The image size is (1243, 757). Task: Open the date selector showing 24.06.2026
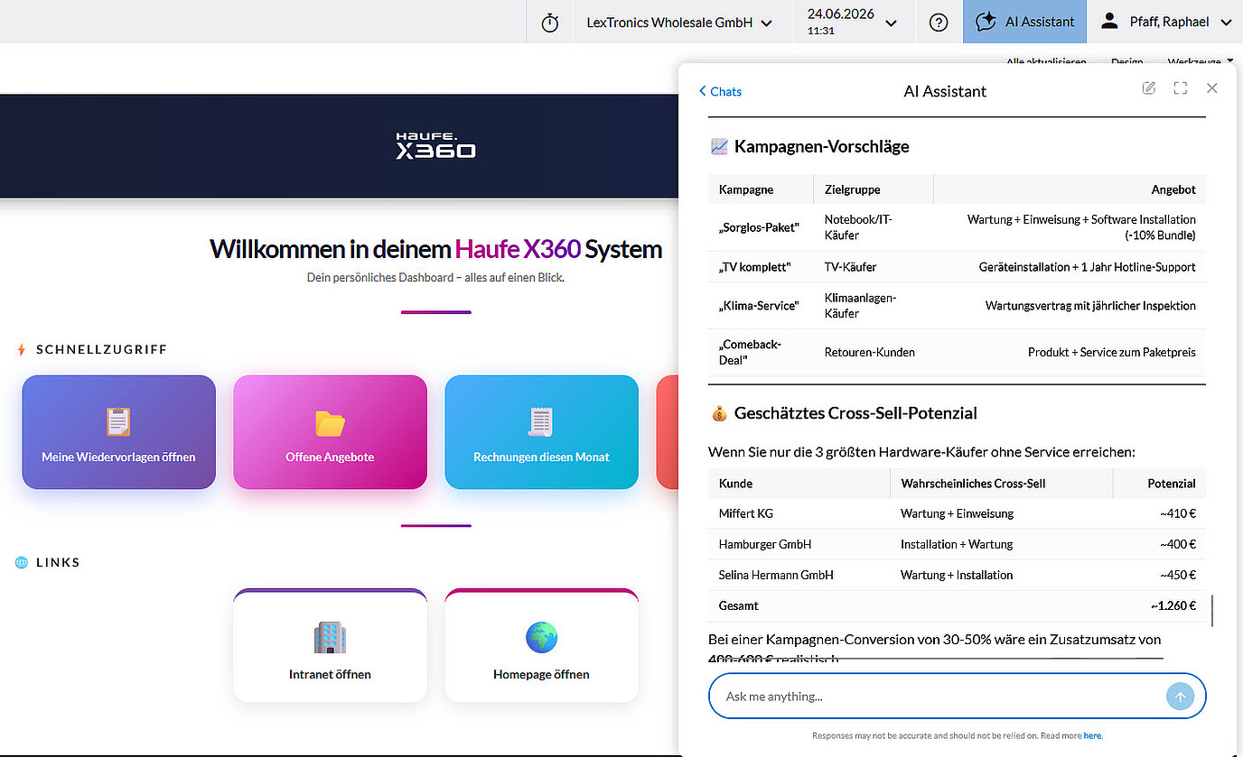coord(853,23)
